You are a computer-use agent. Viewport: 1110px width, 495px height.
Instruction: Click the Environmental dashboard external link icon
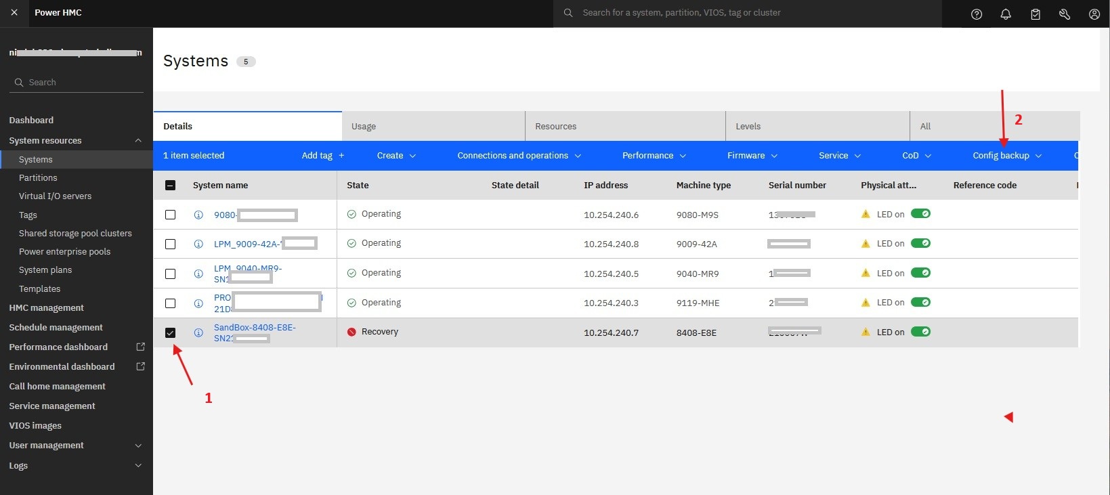click(141, 366)
